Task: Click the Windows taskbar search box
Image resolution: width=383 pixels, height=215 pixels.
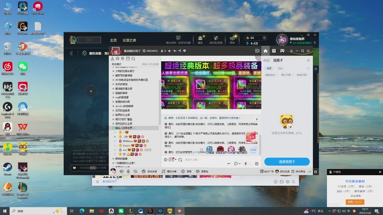Action: (38, 211)
